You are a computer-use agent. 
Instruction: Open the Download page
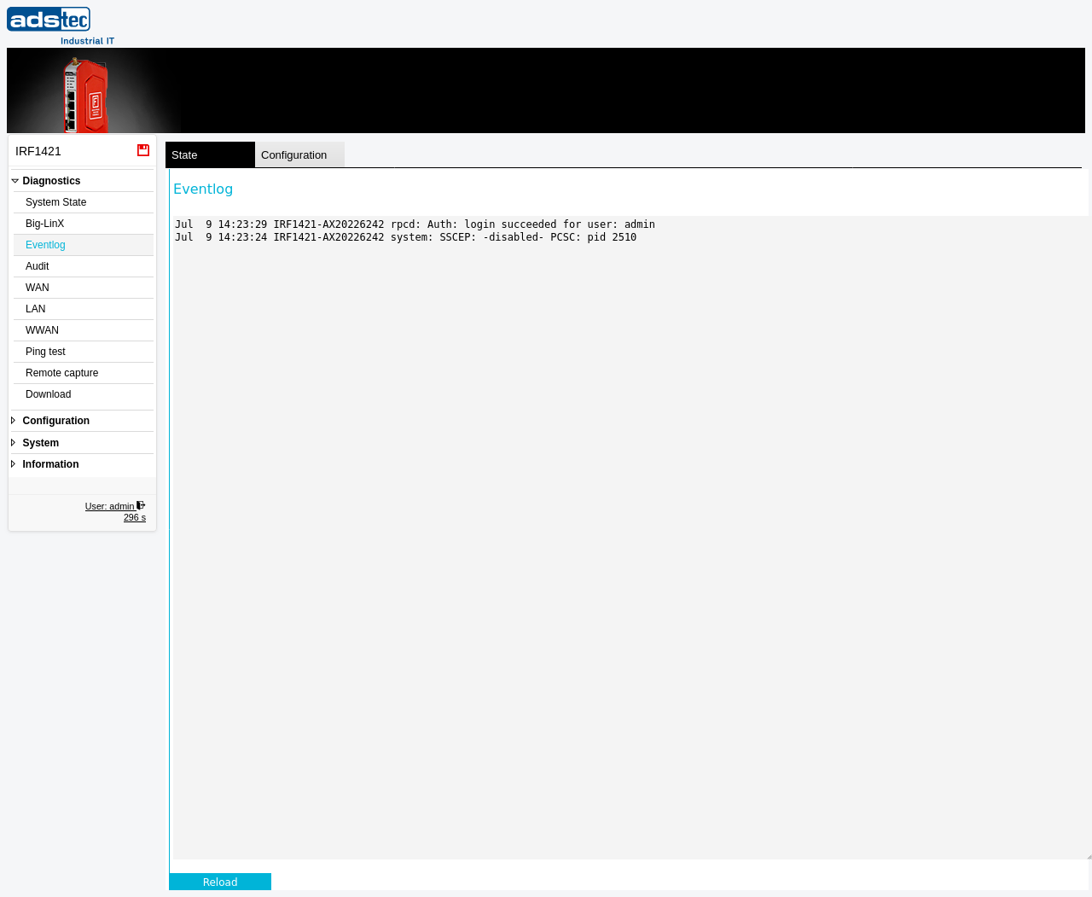84,394
